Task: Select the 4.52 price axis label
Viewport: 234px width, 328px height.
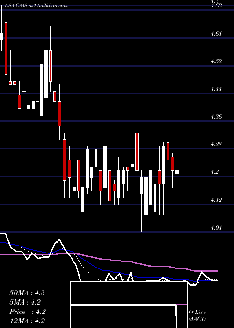Action: 216,61
